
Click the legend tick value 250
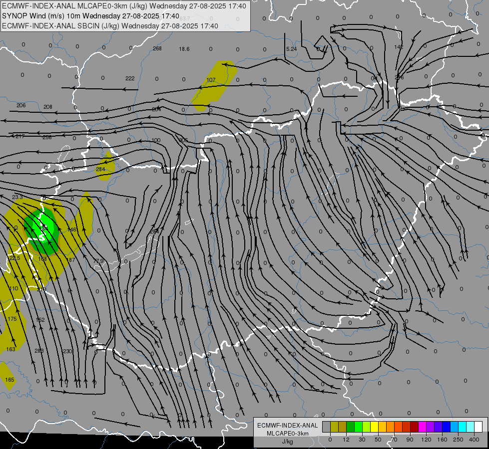pyautogui.click(x=458, y=440)
